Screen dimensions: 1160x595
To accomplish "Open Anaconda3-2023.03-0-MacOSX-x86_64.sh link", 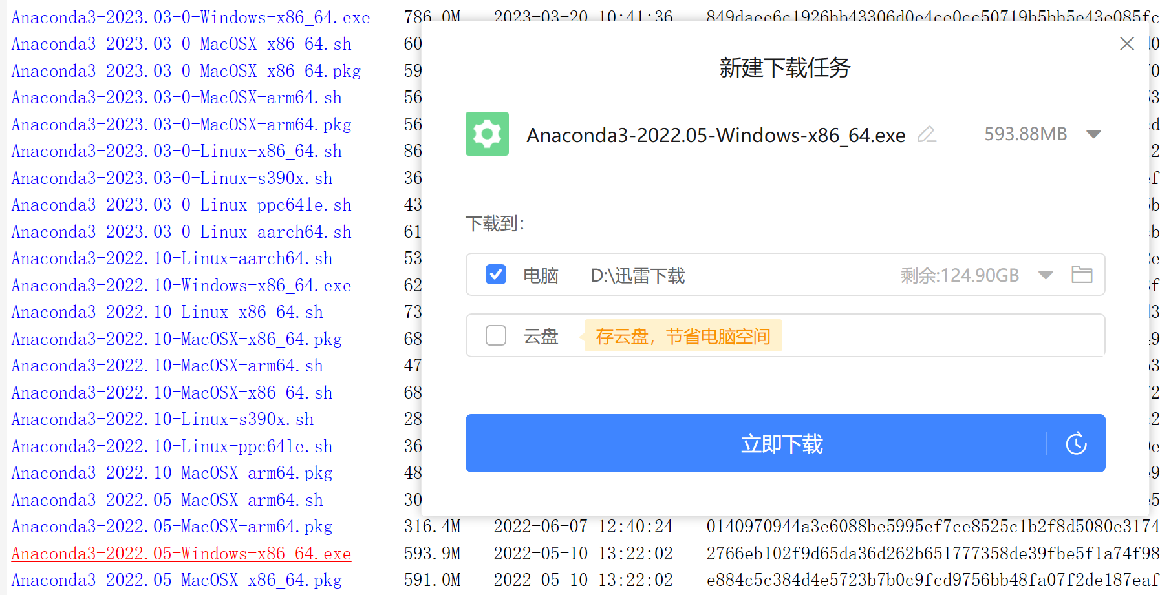I will coord(181,44).
